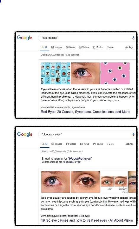Open Settings in the top search panel
Viewport: 139px width, 229px height.
pos(129,47)
